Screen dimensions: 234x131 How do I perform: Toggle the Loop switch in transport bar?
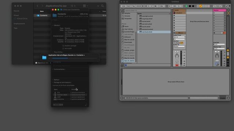coord(218,6)
